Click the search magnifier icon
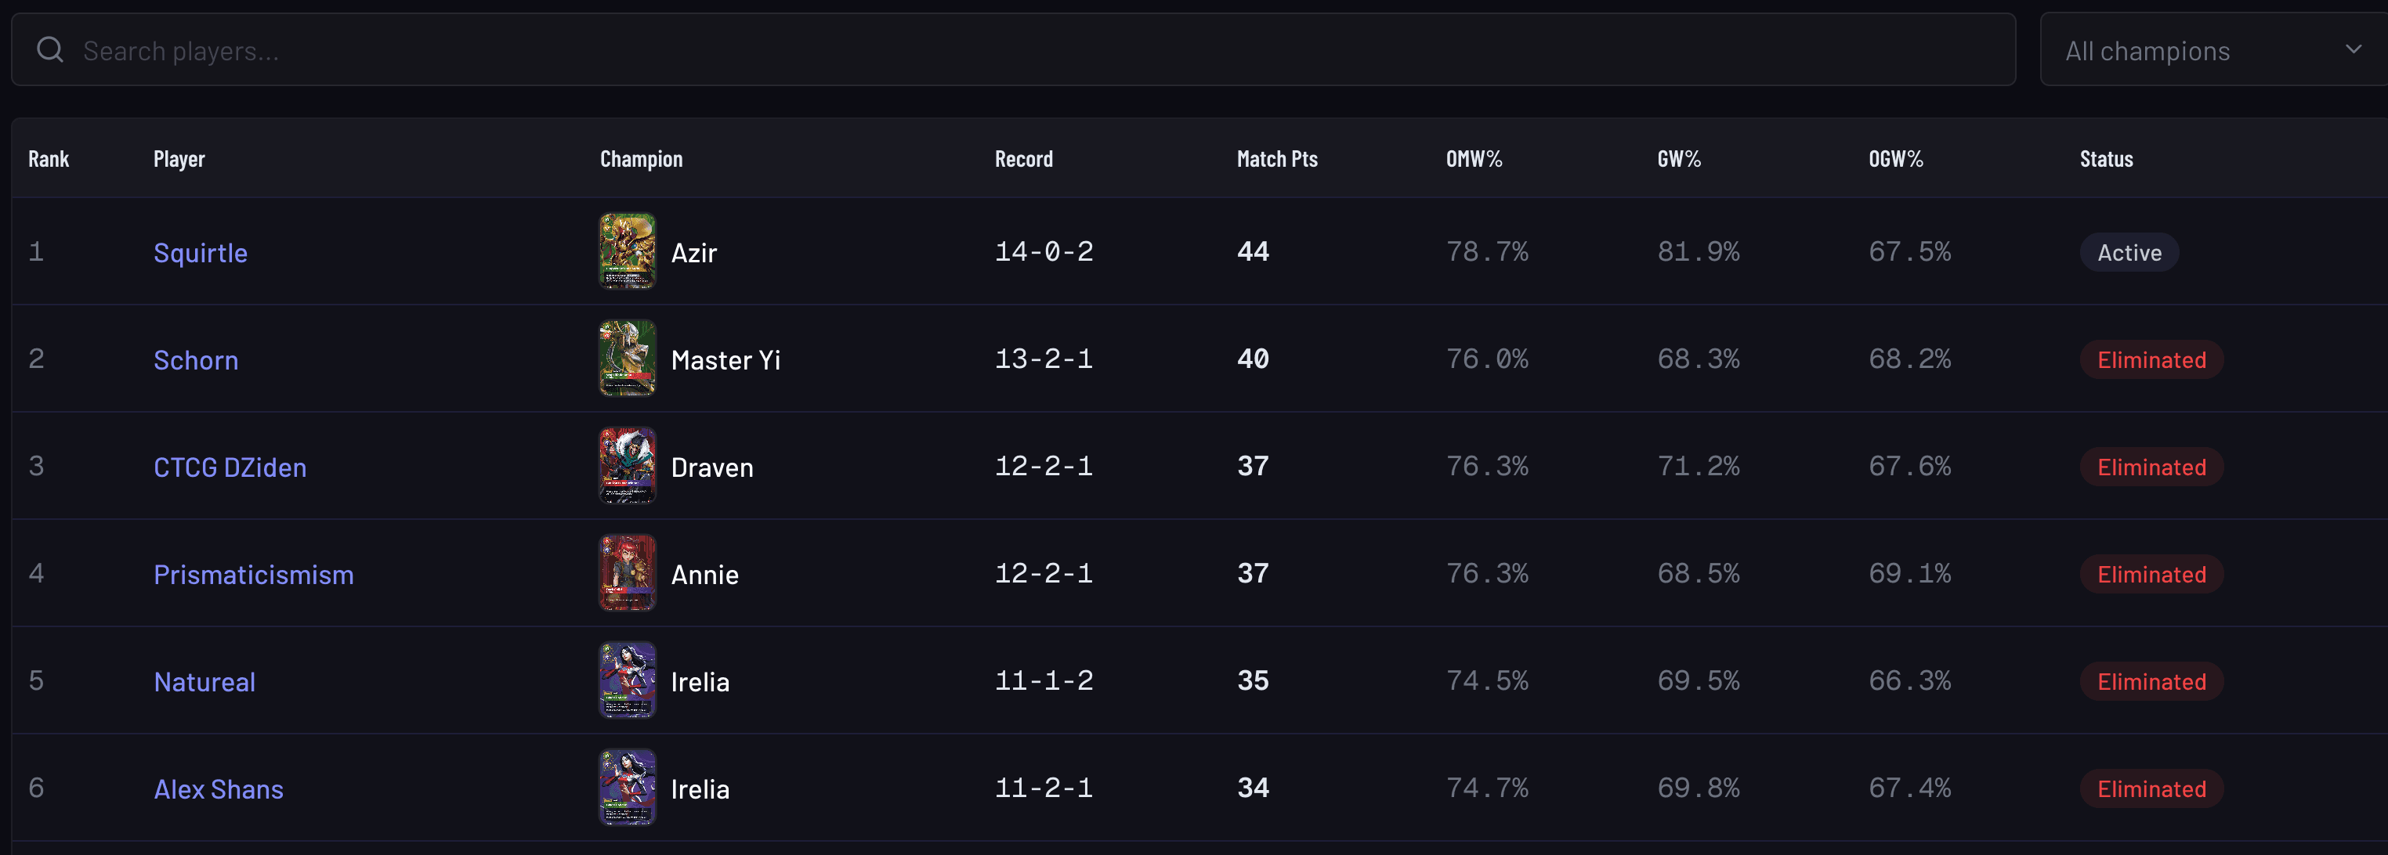 (x=50, y=49)
